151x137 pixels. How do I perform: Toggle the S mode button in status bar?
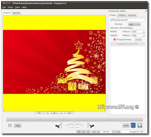click(x=79, y=132)
